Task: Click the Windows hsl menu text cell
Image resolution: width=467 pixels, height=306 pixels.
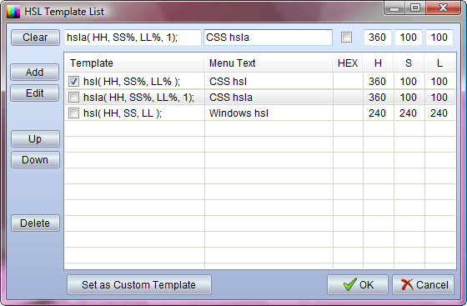Action: pyautogui.click(x=269, y=113)
